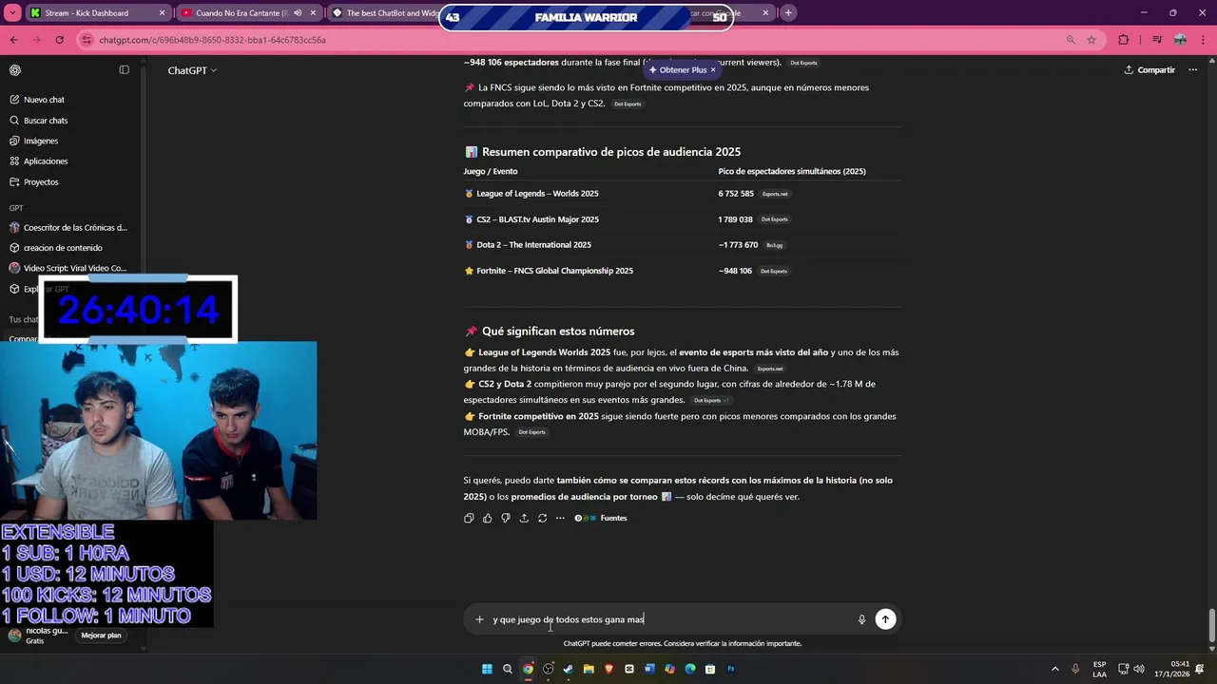Dislike the response with thumbs down
1217x684 pixels.
[x=505, y=518]
